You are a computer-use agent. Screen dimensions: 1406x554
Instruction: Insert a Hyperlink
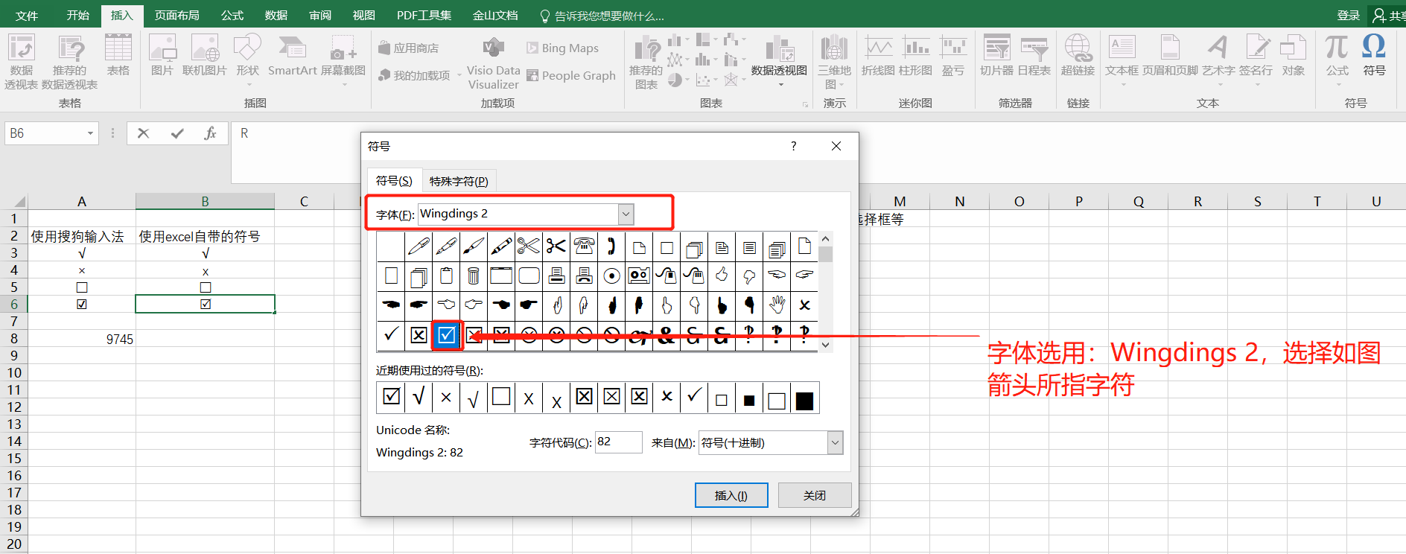pyautogui.click(x=1078, y=56)
